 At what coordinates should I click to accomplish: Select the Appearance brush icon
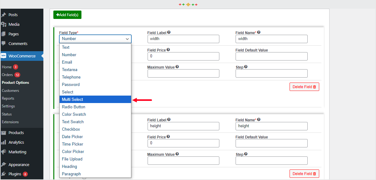4,164
